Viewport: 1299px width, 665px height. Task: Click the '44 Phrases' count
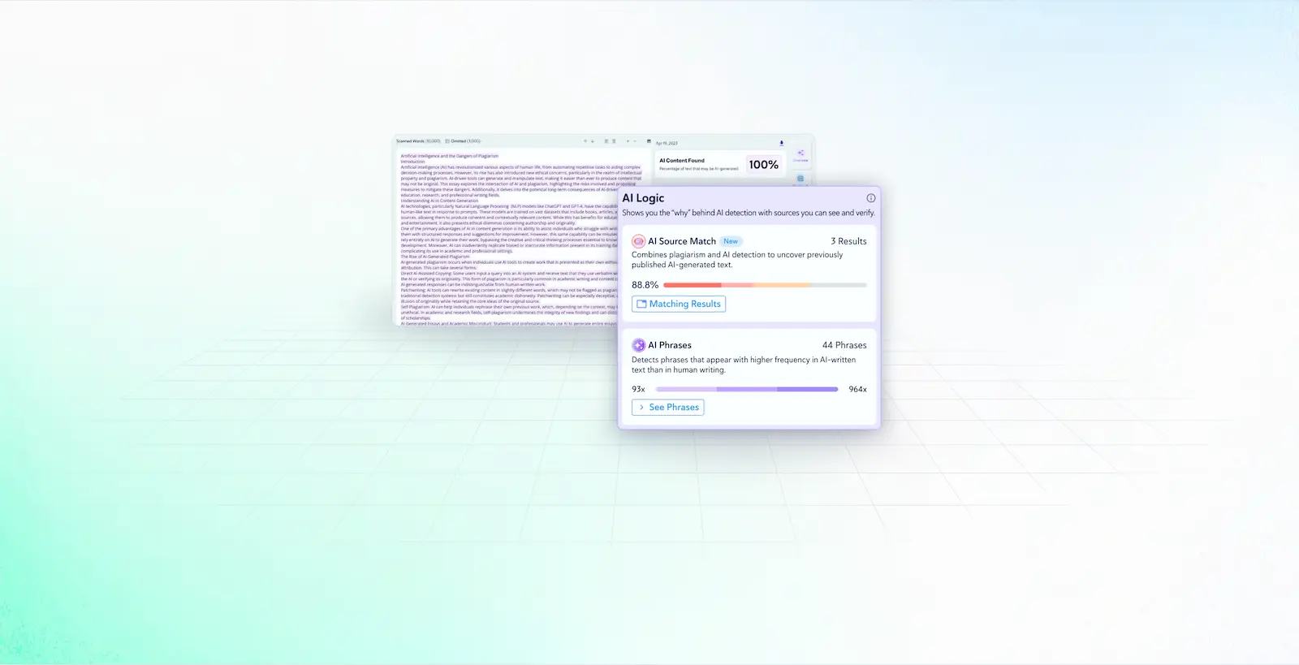pyautogui.click(x=844, y=345)
